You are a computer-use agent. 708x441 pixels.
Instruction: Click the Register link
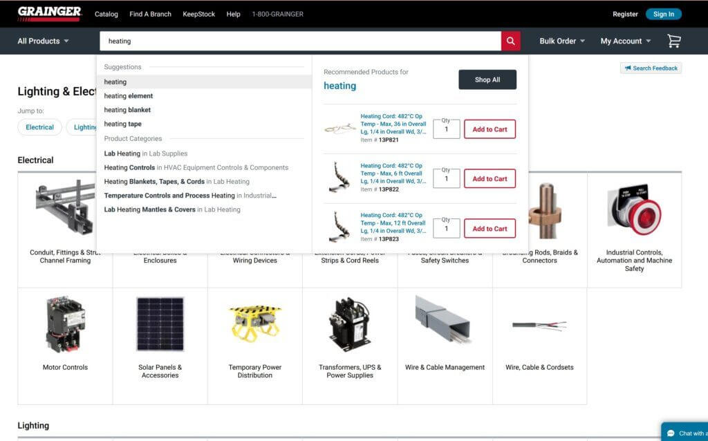point(625,14)
